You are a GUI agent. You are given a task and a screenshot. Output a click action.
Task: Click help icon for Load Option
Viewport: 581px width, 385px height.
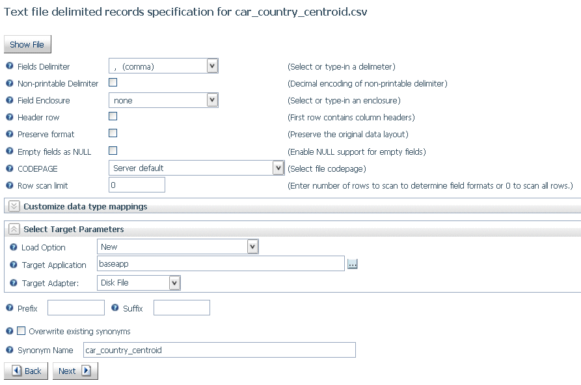14,246
